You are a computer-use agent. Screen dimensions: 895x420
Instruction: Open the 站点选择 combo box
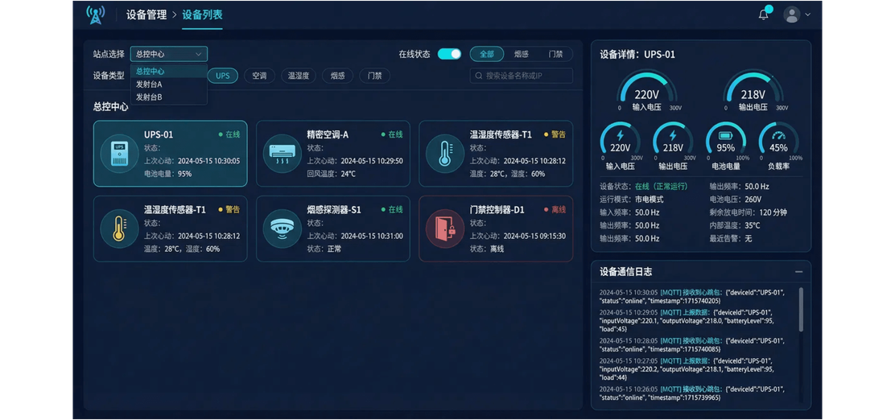point(169,54)
